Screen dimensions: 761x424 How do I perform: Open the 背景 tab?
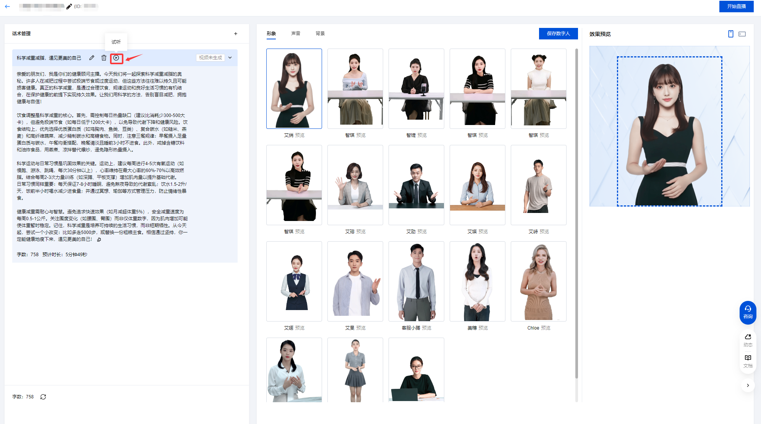pos(320,34)
